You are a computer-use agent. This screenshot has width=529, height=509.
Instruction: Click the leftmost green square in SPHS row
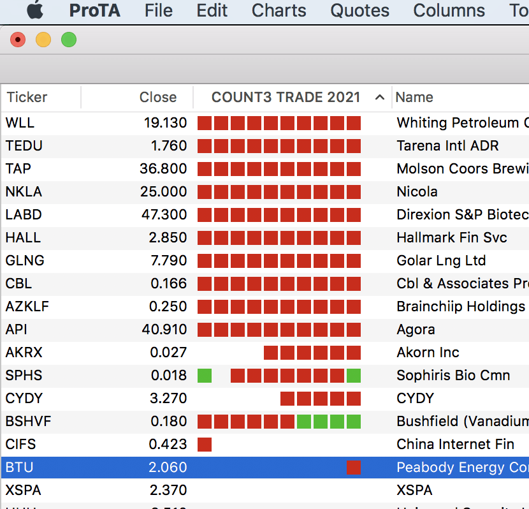205,376
